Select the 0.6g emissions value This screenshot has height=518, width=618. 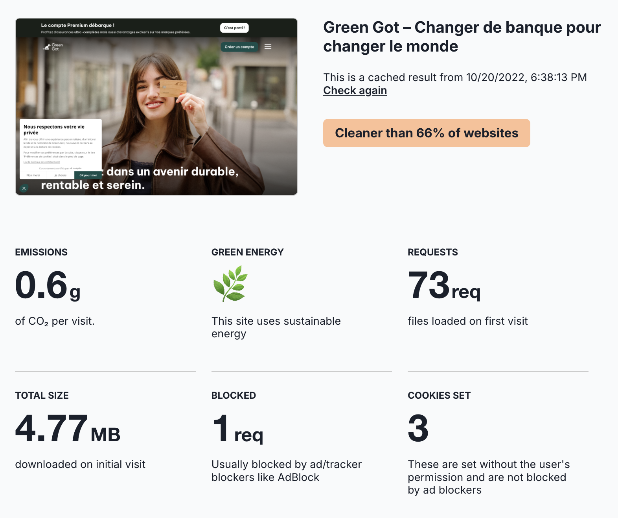coord(48,285)
